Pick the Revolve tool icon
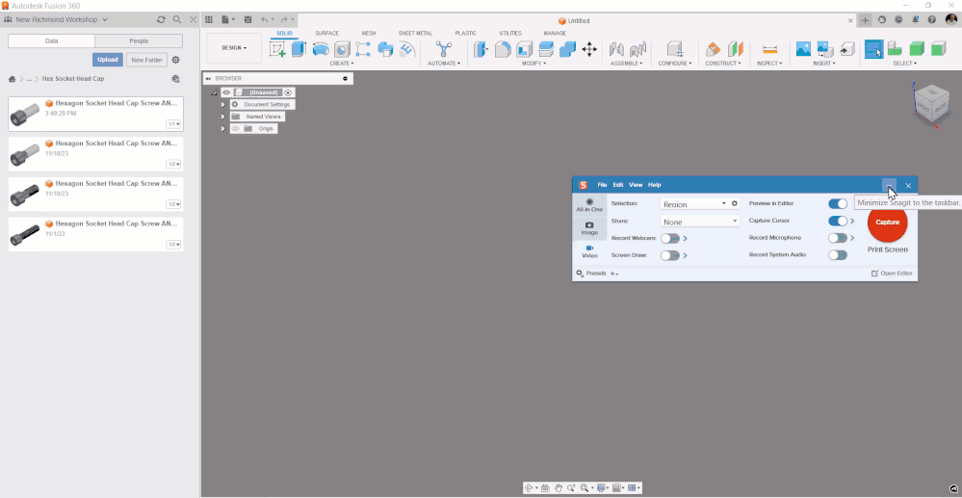The image size is (962, 498). pyautogui.click(x=321, y=49)
